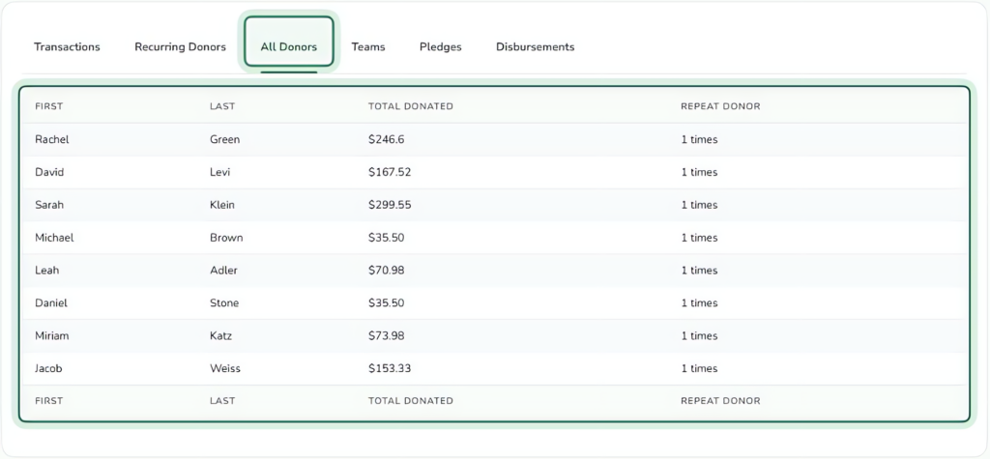Viewport: 990px width, 459px height.
Task: Click last name Brown
Action: [x=226, y=238]
